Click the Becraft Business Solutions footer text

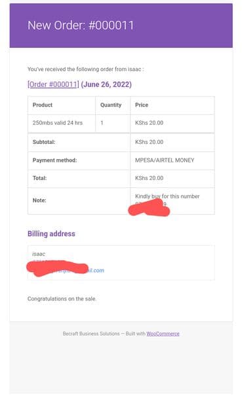91,334
